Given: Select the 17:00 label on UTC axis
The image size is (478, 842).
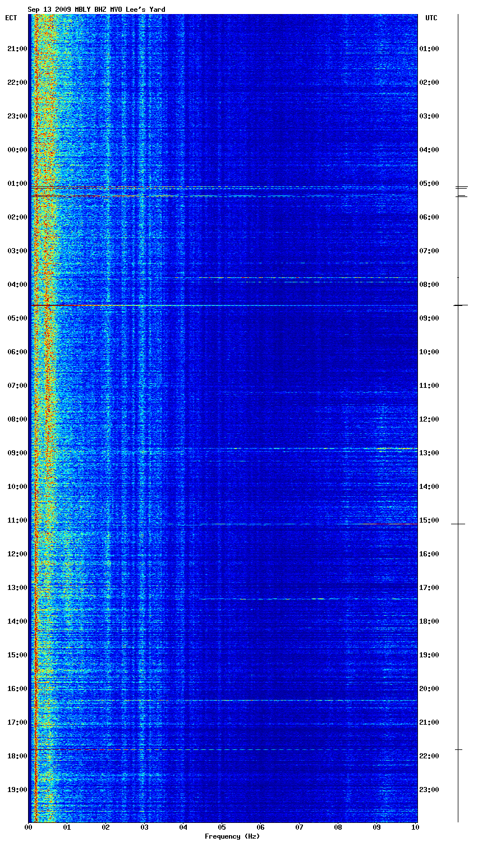Looking at the screenshot, I should pos(429,588).
